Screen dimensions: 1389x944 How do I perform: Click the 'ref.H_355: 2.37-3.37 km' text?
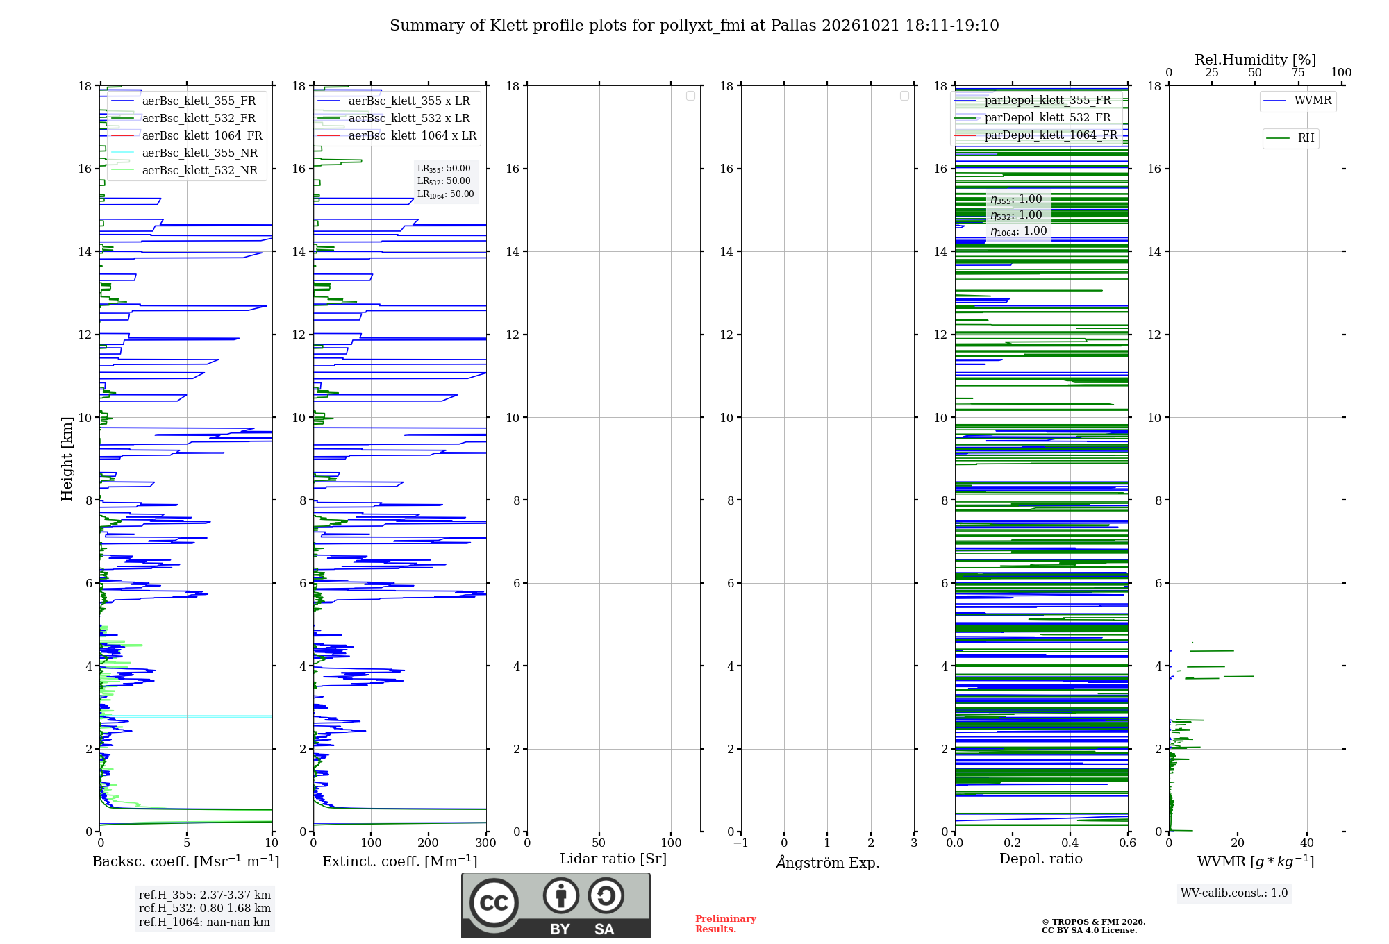click(x=205, y=895)
